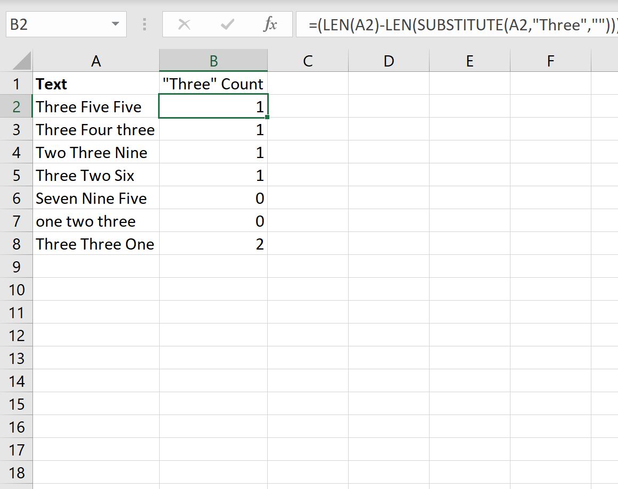Select column header A
This screenshot has height=489, width=618.
point(96,60)
